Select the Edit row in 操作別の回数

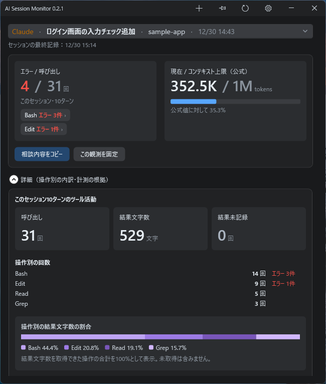160,284
